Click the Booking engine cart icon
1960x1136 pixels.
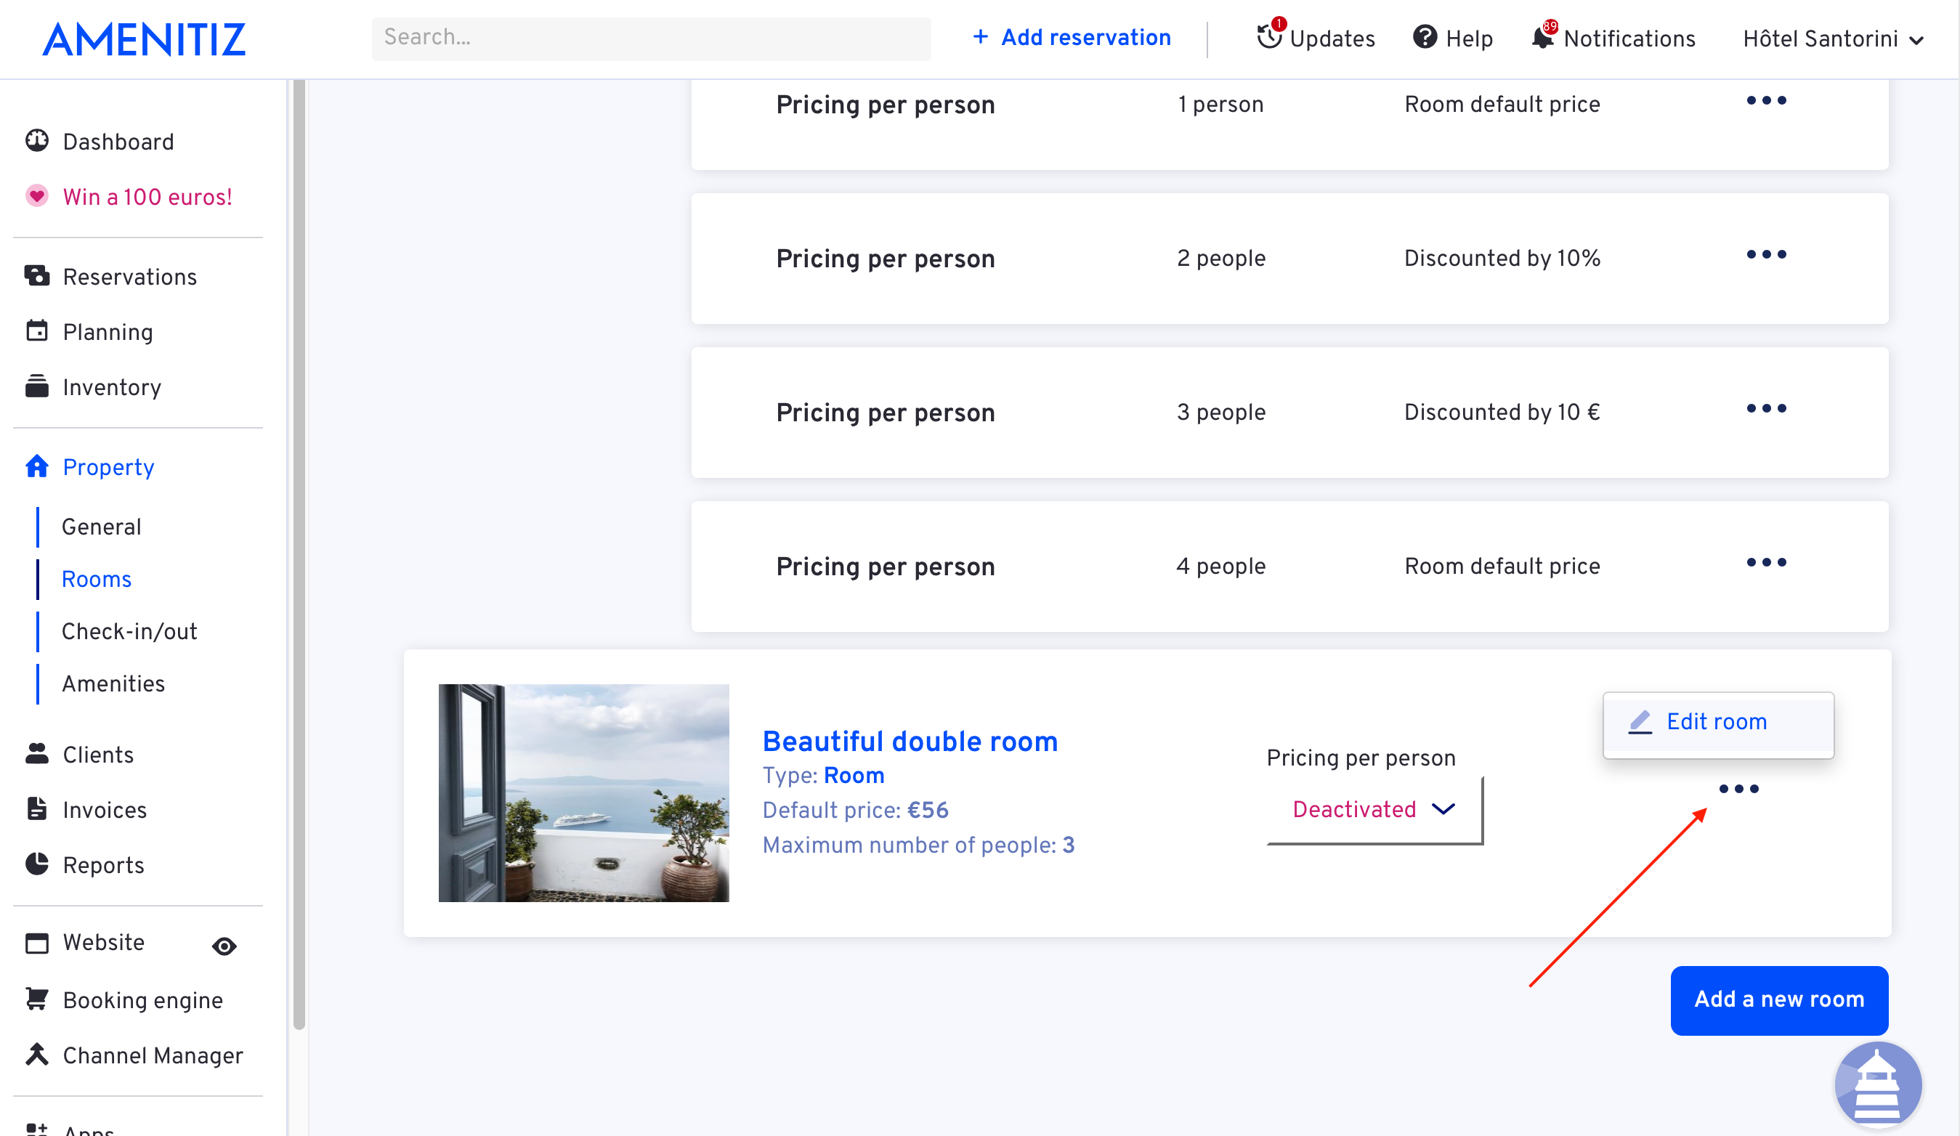pyautogui.click(x=36, y=999)
